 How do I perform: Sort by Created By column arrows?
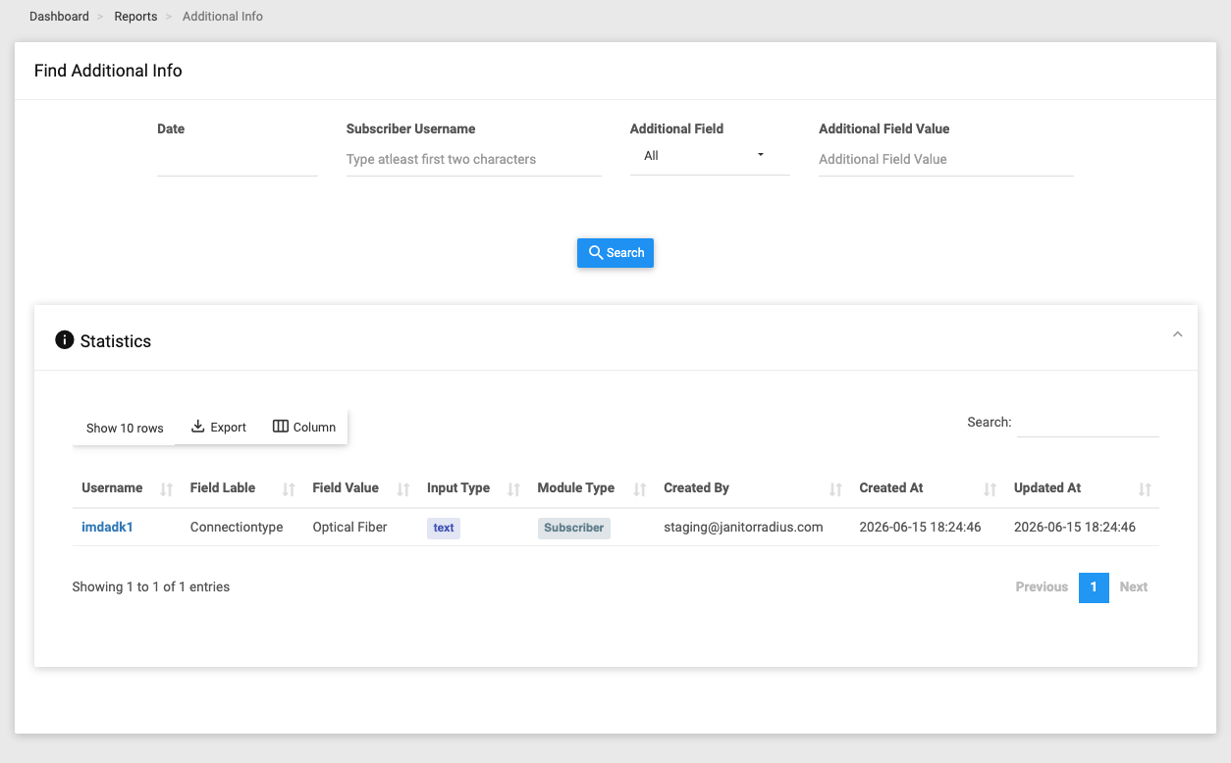tap(835, 488)
